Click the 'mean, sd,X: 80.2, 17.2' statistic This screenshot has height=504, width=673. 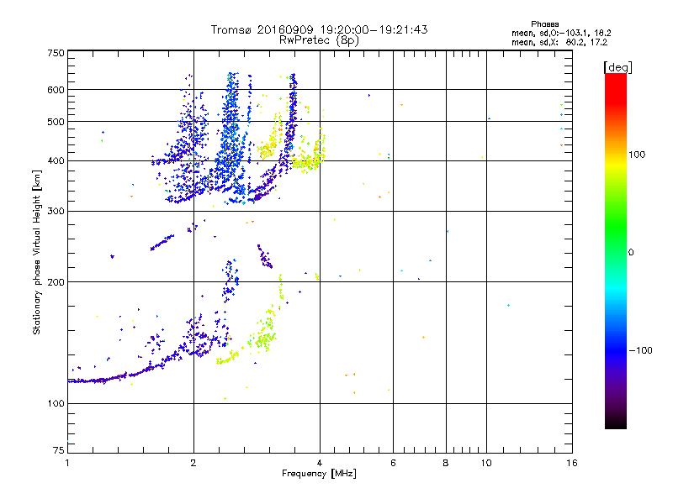(559, 43)
